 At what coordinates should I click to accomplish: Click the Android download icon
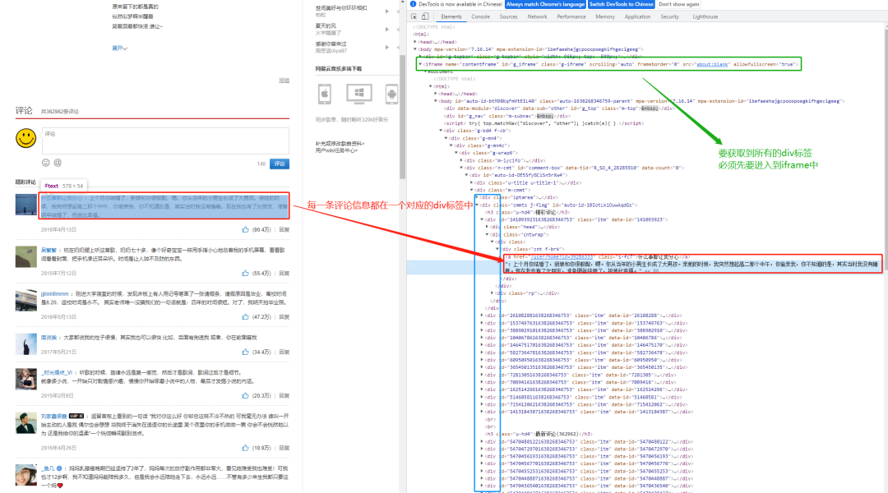click(x=391, y=94)
